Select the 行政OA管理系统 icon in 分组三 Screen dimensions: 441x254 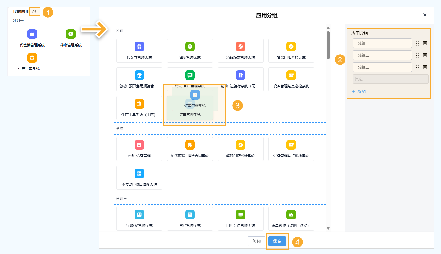pos(139,219)
